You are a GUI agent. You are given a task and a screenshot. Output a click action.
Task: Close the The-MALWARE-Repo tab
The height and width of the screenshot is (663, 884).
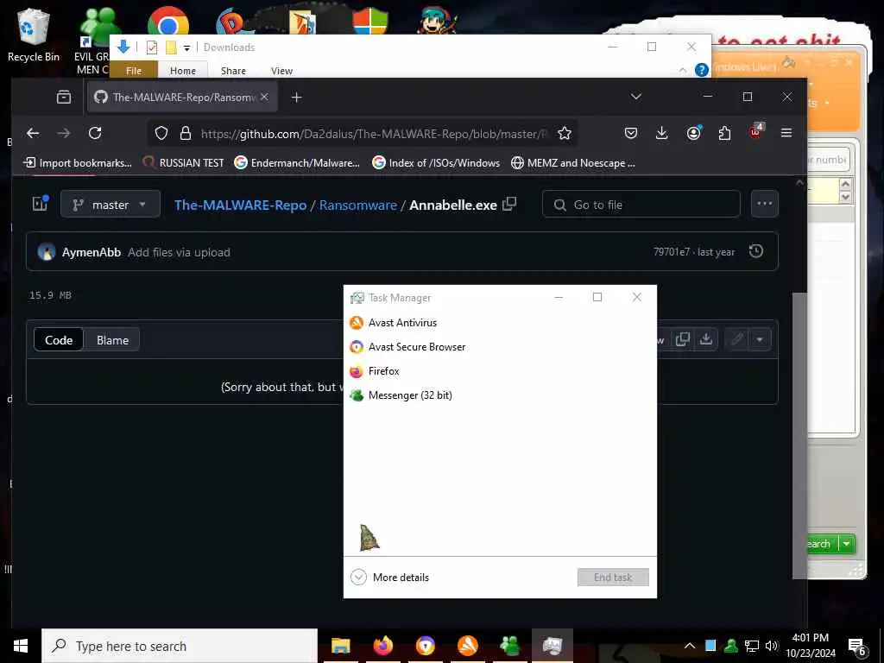point(264,97)
